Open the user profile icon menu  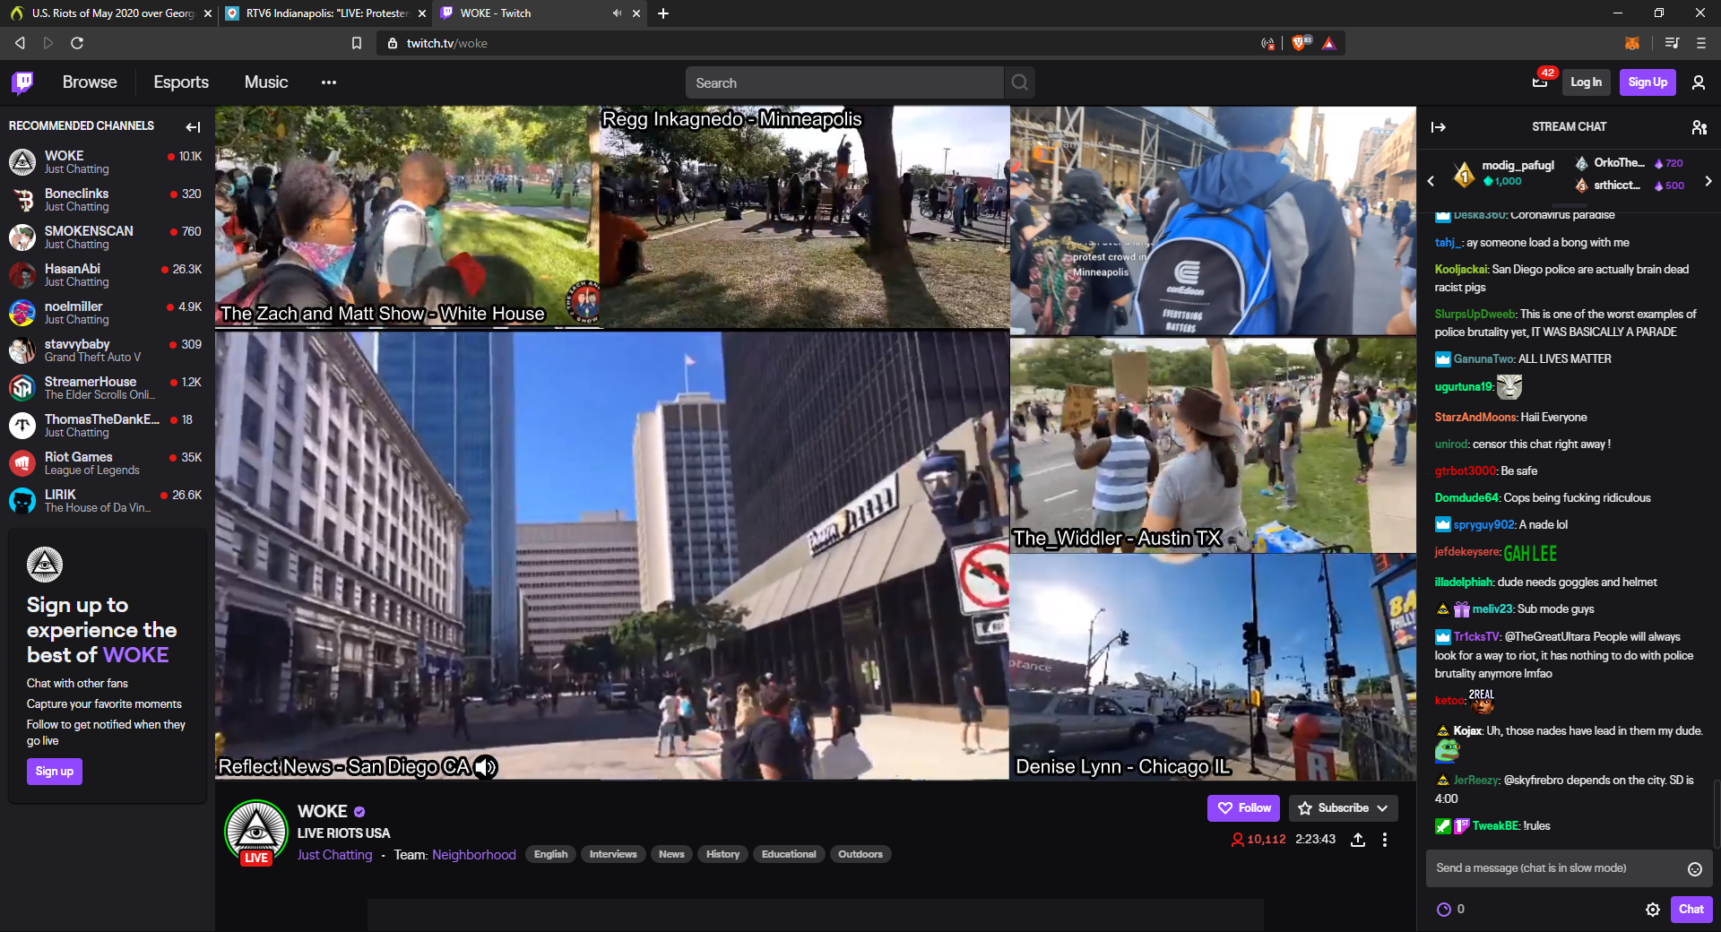click(x=1698, y=82)
